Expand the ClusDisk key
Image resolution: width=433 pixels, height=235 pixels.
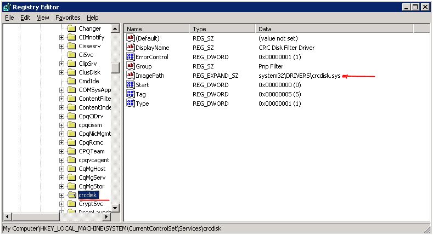(61, 73)
